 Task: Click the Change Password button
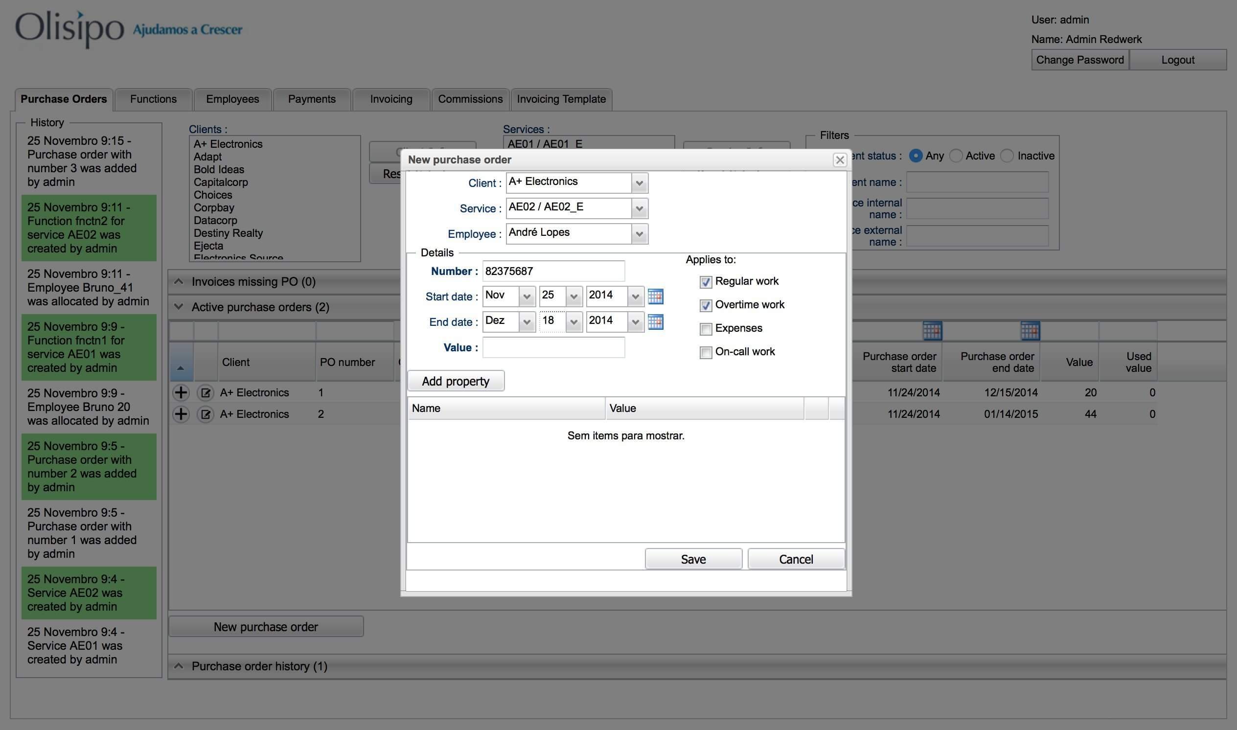[1079, 60]
